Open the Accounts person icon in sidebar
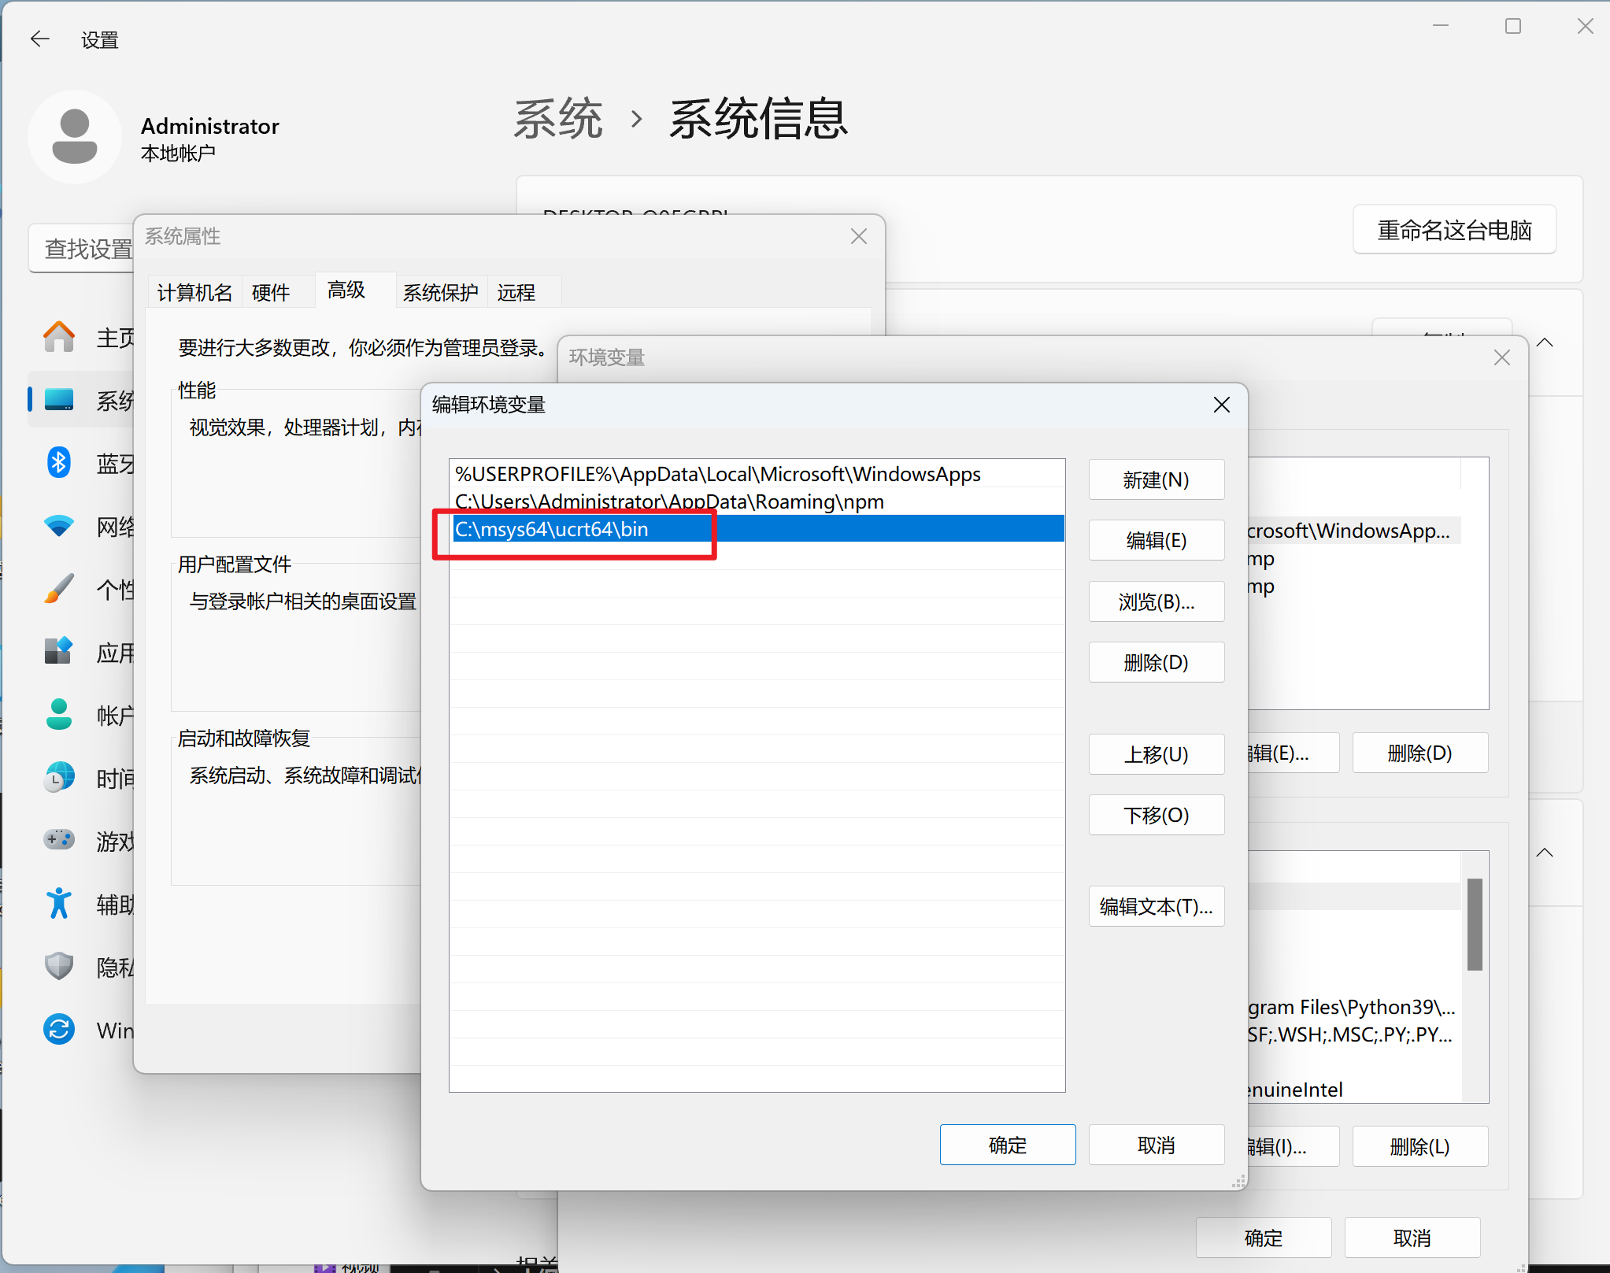 click(x=59, y=715)
